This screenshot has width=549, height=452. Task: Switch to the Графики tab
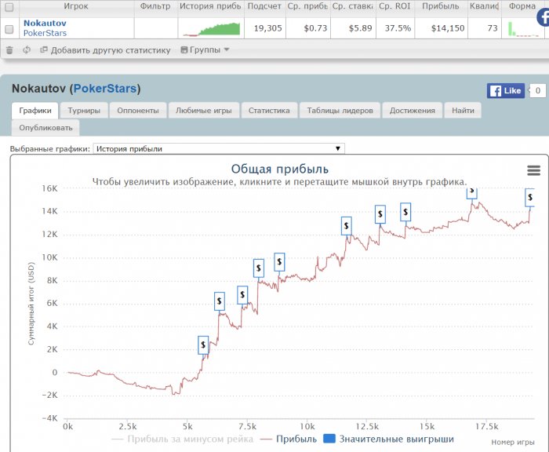coord(35,111)
